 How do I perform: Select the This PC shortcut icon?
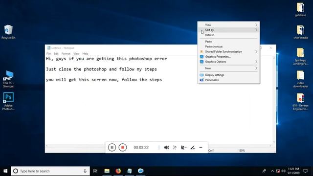pos(8,79)
